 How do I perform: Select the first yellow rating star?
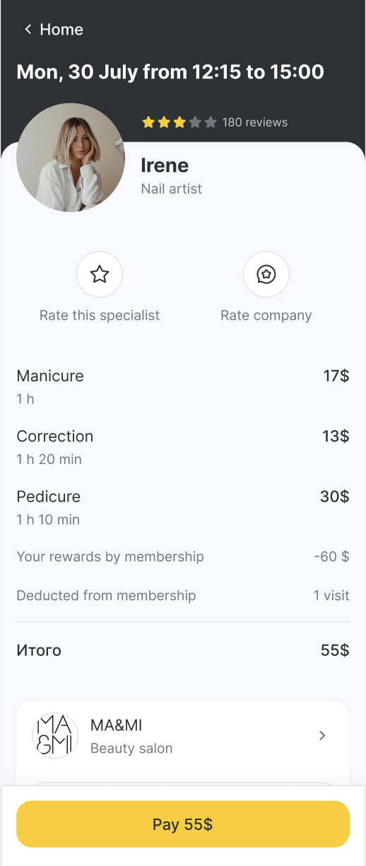[x=148, y=122]
